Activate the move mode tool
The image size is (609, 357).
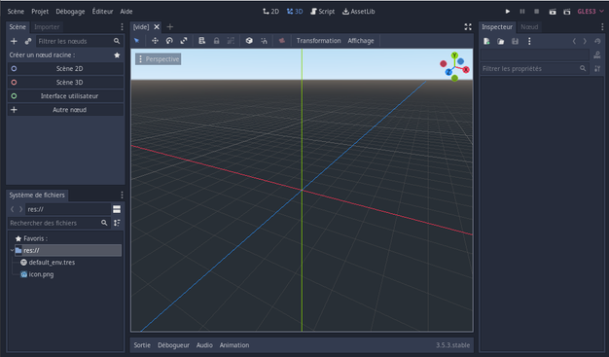pyautogui.click(x=155, y=41)
